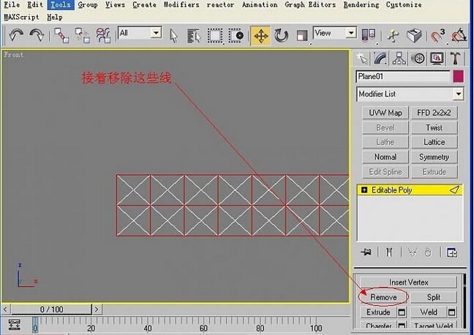
Task: Toggle the Angle Snap icon
Action: point(459,36)
